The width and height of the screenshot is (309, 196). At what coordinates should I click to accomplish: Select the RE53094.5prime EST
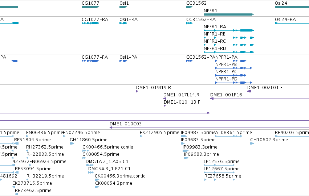(x=17, y=172)
